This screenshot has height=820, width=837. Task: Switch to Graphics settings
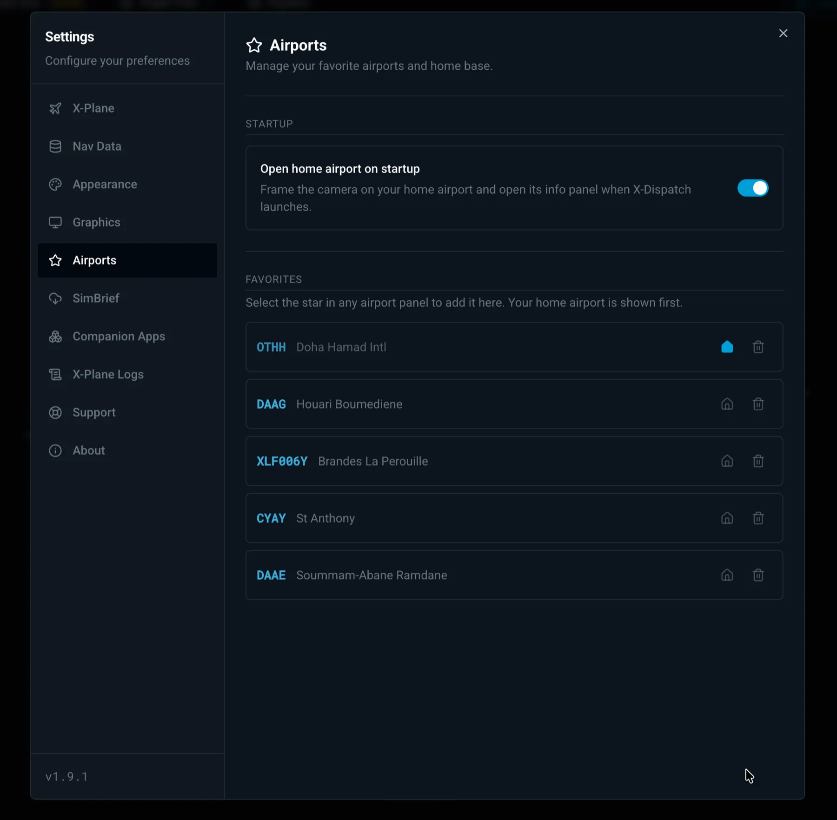(127, 222)
